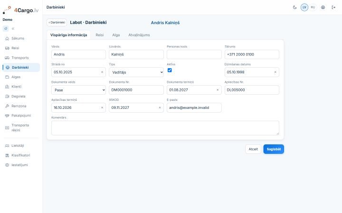342x213 pixels.
Task: Toggle the dark mode moon icon
Action: [x=294, y=8]
